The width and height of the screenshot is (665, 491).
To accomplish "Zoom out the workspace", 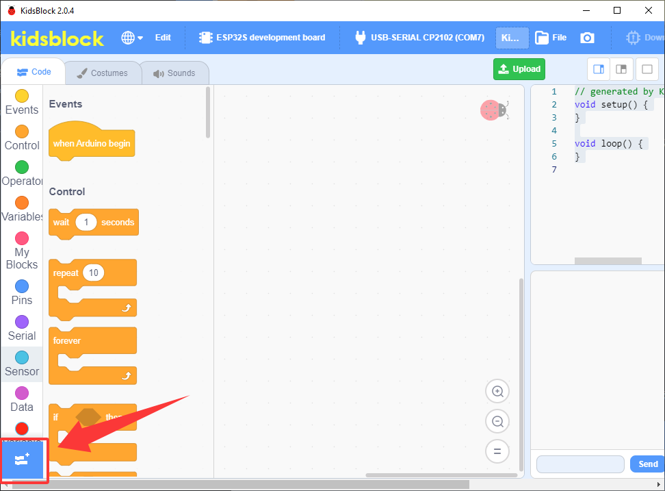I will pos(497,421).
